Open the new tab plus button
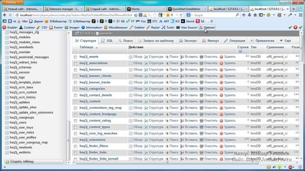This screenshot has height=171, width=305. pos(294,9)
